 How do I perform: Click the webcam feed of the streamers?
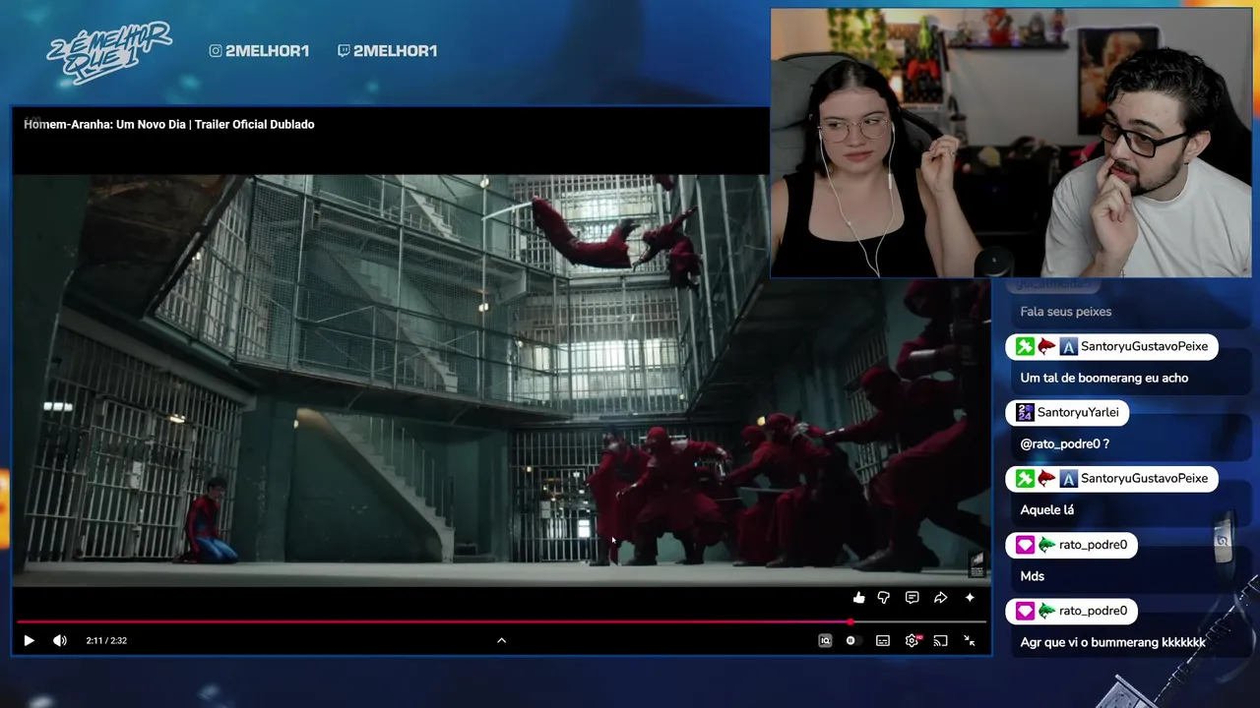point(1011,144)
